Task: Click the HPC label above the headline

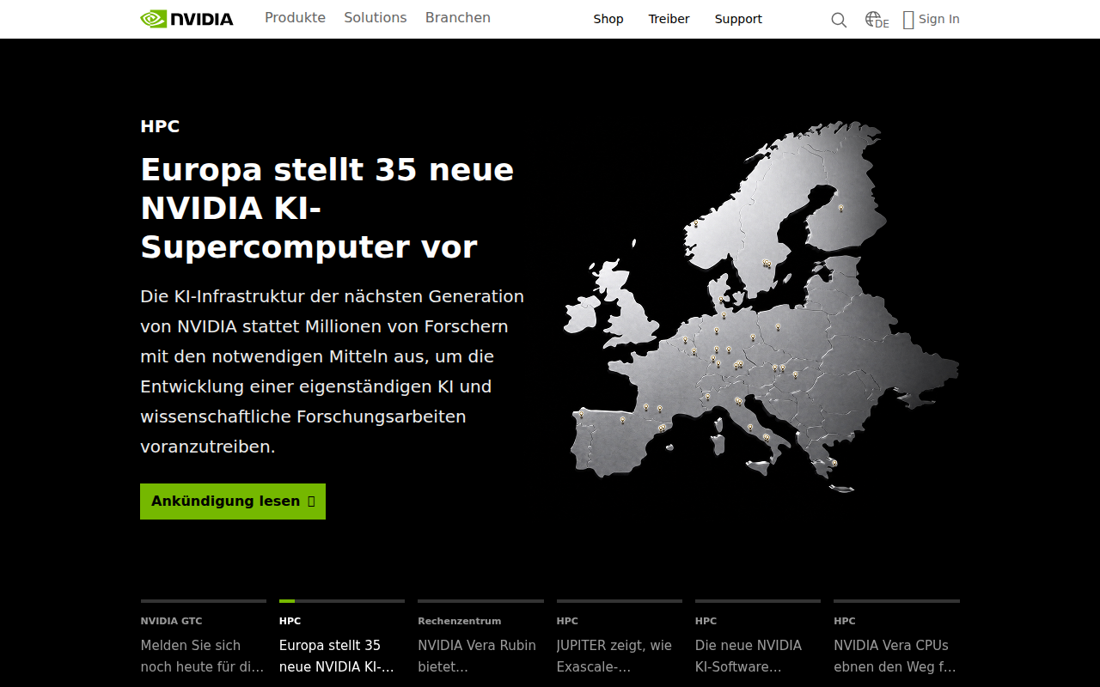Action: pyautogui.click(x=160, y=126)
